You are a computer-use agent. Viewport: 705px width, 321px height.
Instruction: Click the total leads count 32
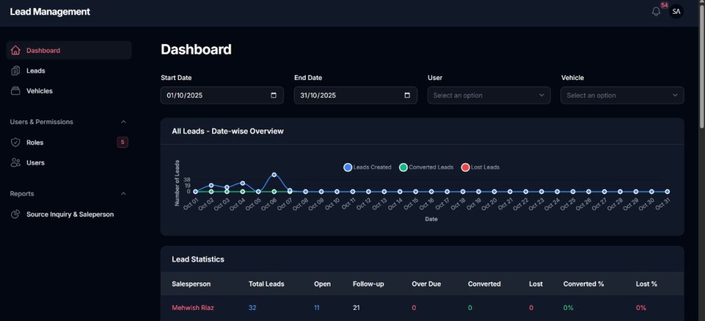click(x=252, y=307)
